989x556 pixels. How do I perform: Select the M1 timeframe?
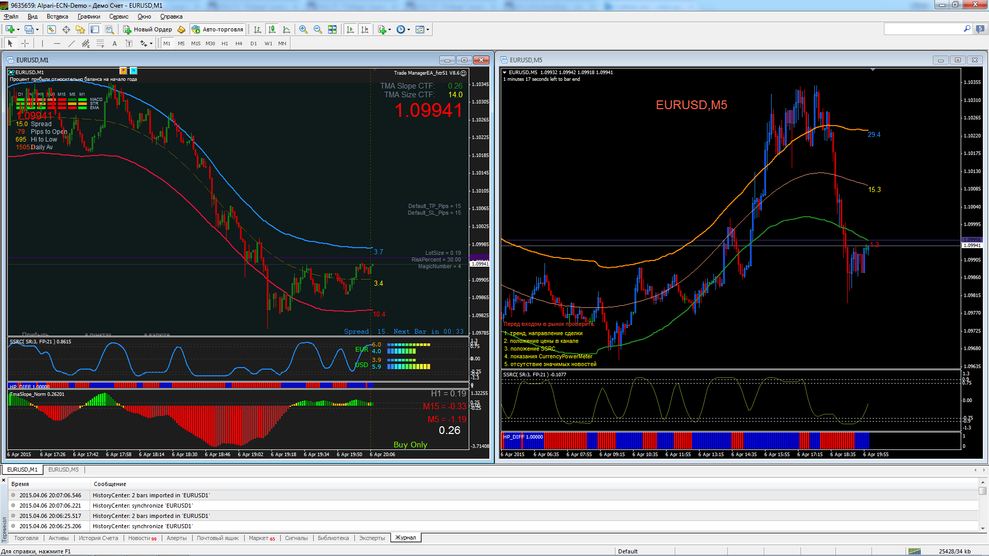point(167,43)
